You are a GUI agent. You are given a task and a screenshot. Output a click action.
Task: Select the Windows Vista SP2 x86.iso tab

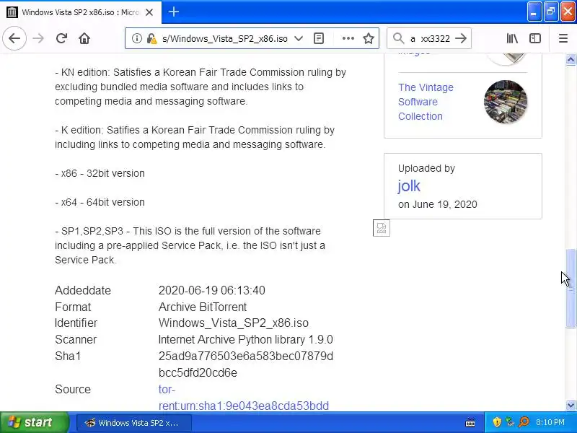coord(81,12)
